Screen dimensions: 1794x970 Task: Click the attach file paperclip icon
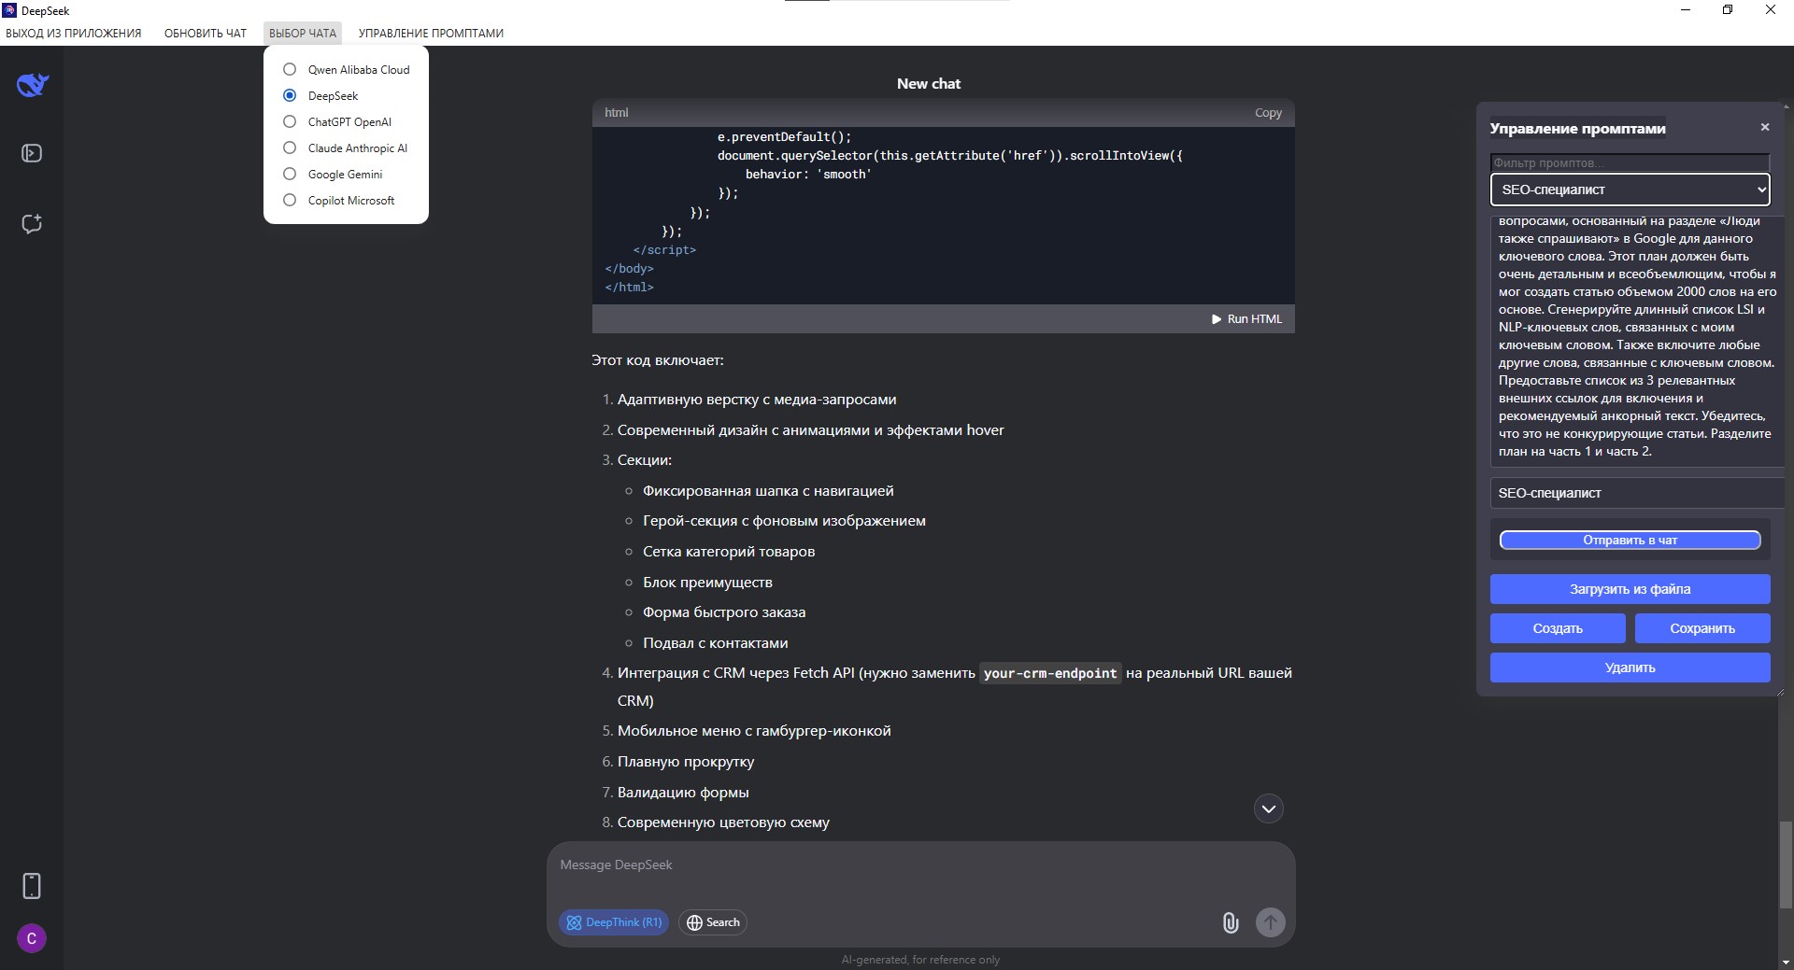[x=1231, y=922]
